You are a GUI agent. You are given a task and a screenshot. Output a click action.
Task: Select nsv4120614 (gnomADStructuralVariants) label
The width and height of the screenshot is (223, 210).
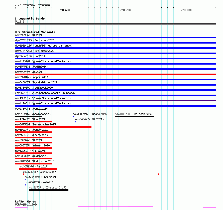[x=43, y=103]
